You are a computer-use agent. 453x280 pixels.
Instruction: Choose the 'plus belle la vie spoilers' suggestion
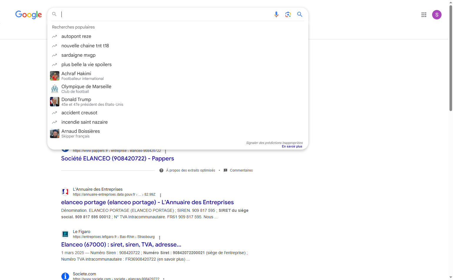pyautogui.click(x=178, y=65)
